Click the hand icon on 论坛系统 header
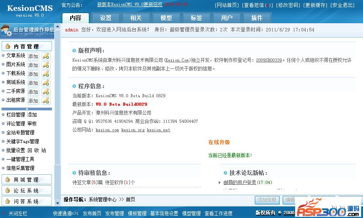This screenshot has height=218, width=363. click(8, 191)
